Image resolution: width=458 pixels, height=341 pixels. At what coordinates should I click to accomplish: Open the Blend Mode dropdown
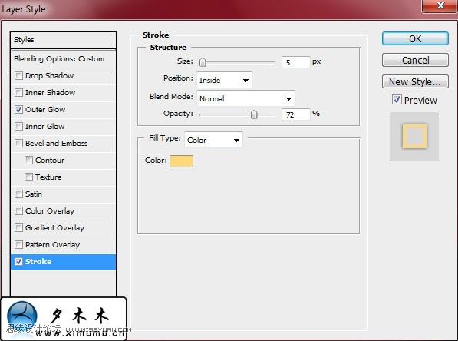pos(245,98)
